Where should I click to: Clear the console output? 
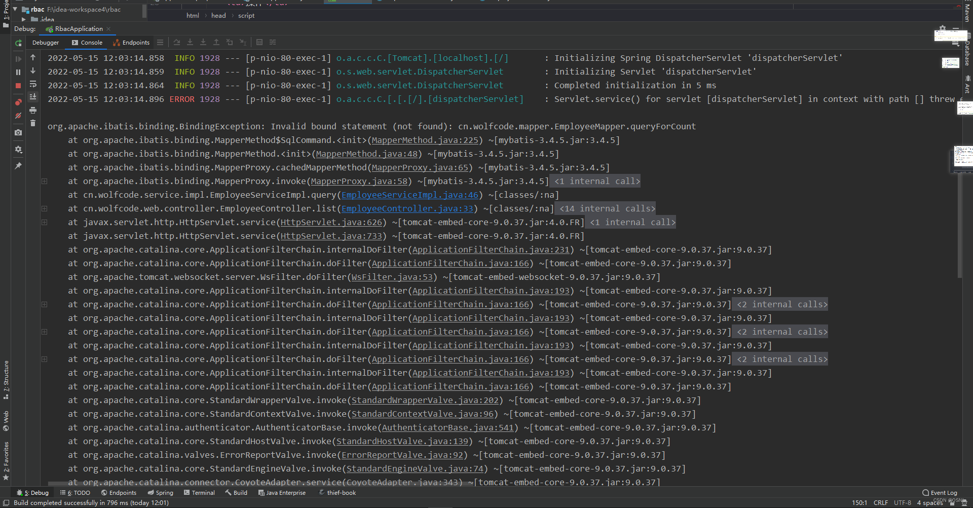(33, 123)
